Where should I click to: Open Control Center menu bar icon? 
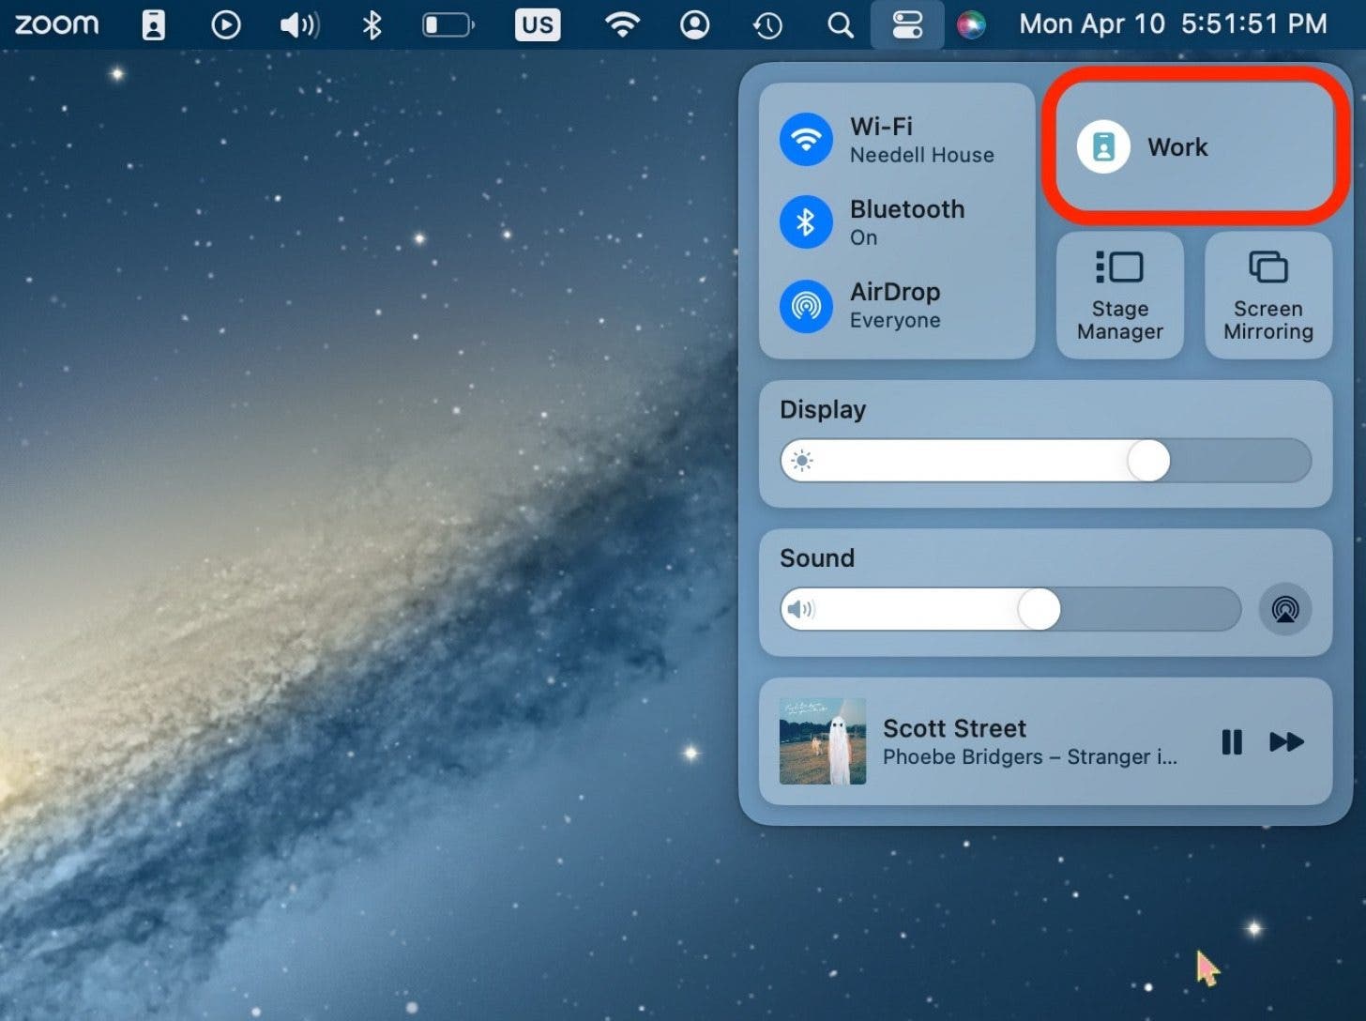pos(906,24)
